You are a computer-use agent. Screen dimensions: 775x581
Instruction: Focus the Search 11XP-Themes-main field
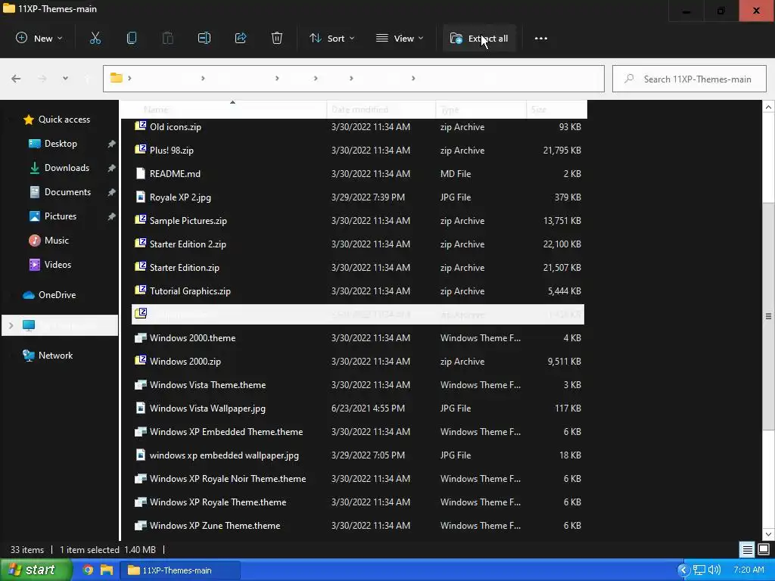[x=689, y=79]
